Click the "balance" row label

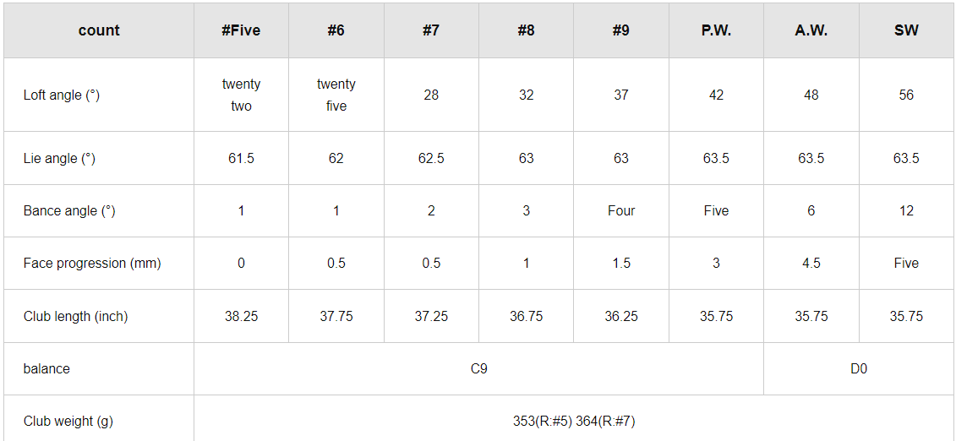click(46, 369)
